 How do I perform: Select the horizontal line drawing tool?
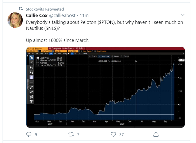[x=32, y=82]
